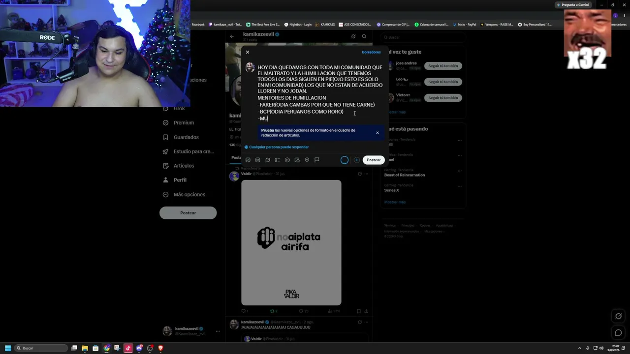Open Inicio - PayPal bookmark
The height and width of the screenshot is (354, 630).
[x=464, y=25]
